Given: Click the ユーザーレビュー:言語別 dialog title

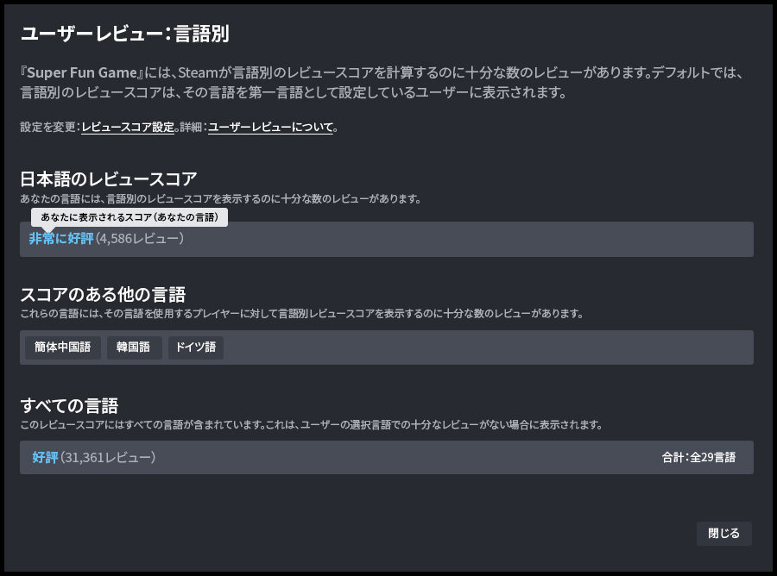Looking at the screenshot, I should 124,34.
